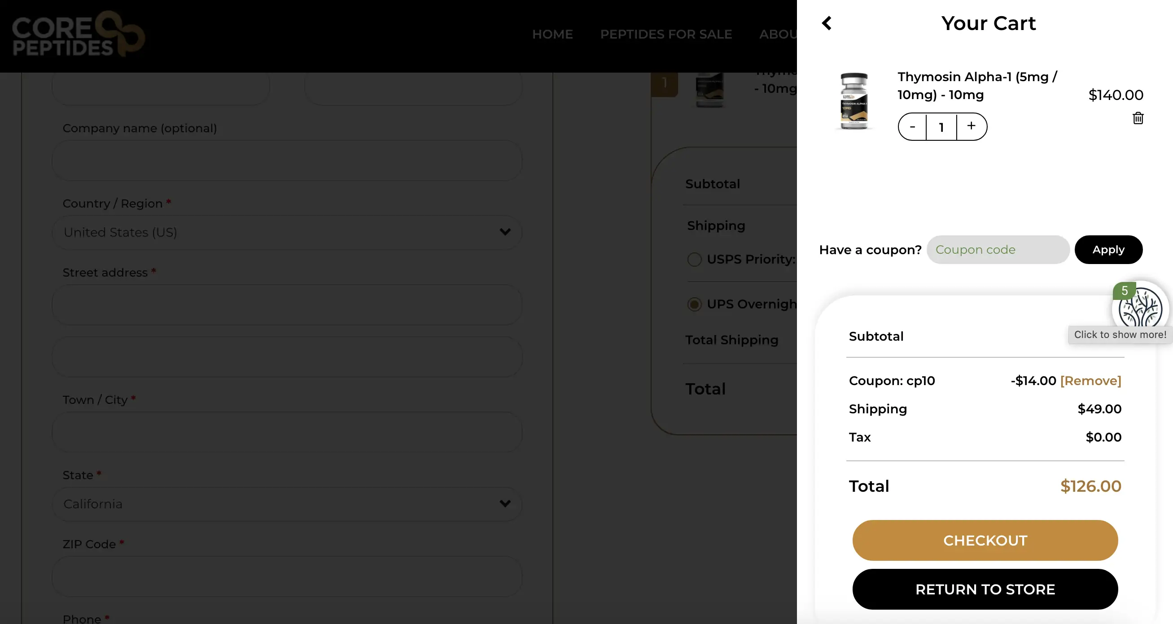Select USPS Priority shipping option

pos(694,259)
